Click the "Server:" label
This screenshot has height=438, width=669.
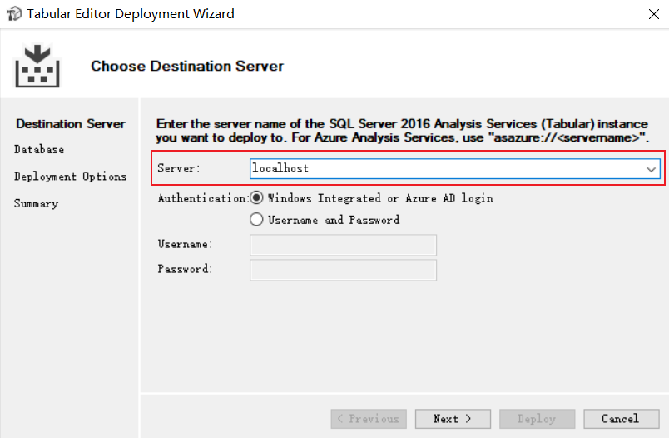179,168
